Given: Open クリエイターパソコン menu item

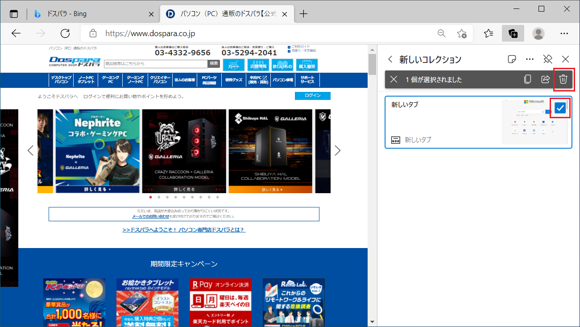Looking at the screenshot, I should 161,80.
